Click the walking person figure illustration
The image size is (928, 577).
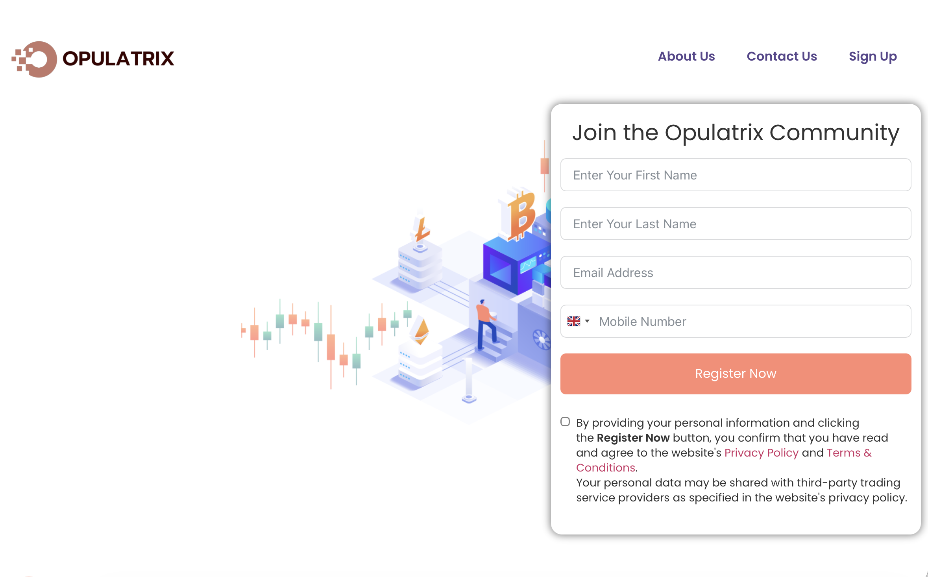pyautogui.click(x=486, y=325)
